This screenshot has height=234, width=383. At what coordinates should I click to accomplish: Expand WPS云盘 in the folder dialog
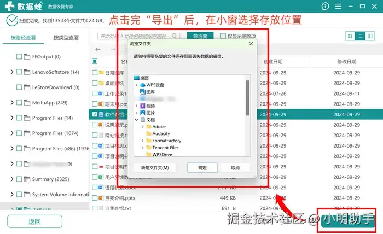tap(137, 85)
